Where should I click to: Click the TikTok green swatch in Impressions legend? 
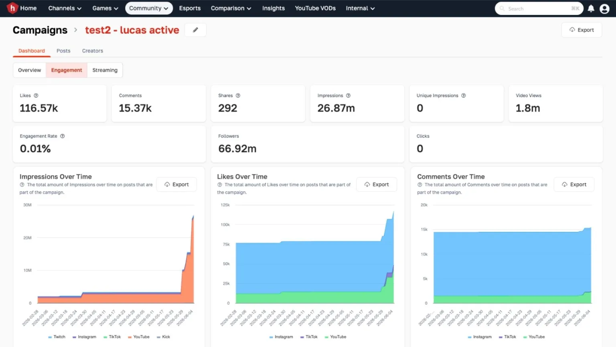(x=105, y=337)
